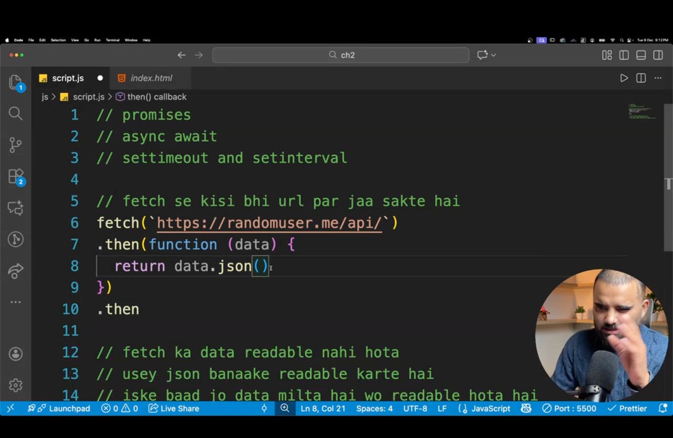Screen dimensions: 673x438
Task: Open the Edit menu
Action: point(42,40)
